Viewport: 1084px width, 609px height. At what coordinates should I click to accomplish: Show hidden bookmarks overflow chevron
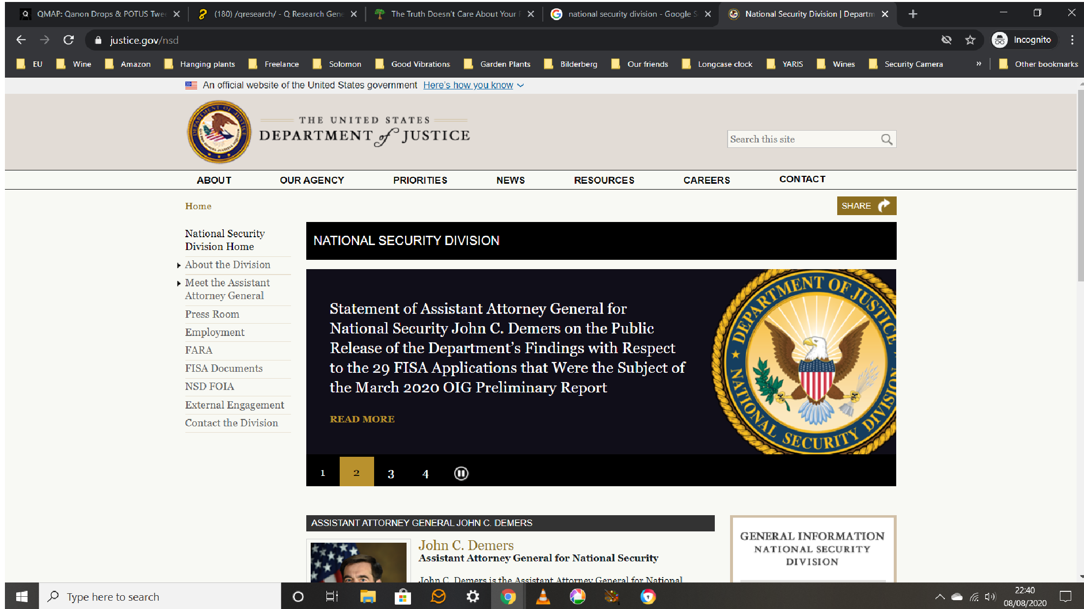(979, 64)
